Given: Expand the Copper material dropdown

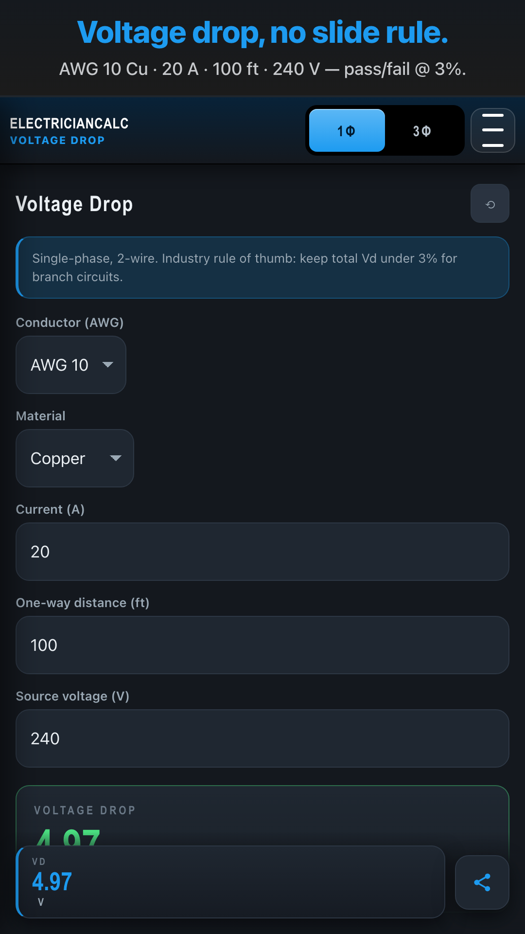Looking at the screenshot, I should (75, 458).
